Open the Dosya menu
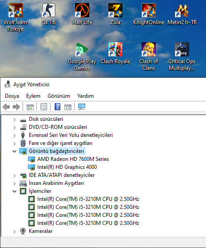Image resolution: width=206 pixels, height=248 pixels. coord(12,96)
